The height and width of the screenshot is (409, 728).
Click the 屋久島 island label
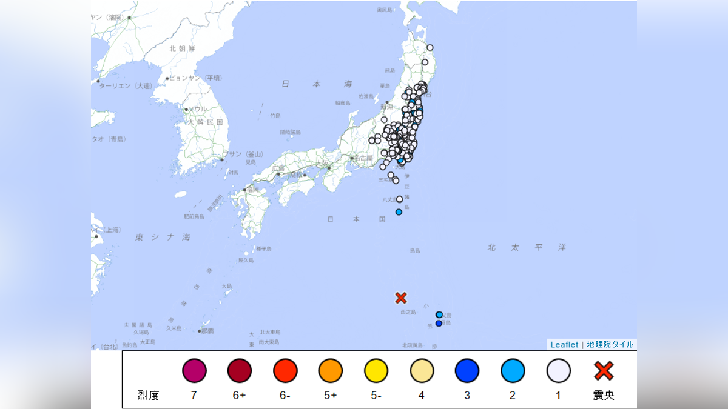point(246,260)
